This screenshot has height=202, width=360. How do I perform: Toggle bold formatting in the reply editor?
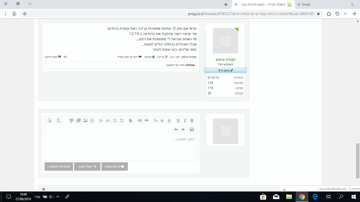click(x=192, y=120)
